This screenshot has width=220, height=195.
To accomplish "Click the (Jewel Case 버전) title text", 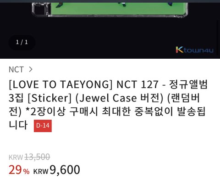I will (x=120, y=98).
